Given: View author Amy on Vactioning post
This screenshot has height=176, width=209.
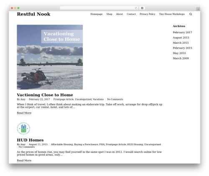Looking at the screenshot, I should coord(23,99).
